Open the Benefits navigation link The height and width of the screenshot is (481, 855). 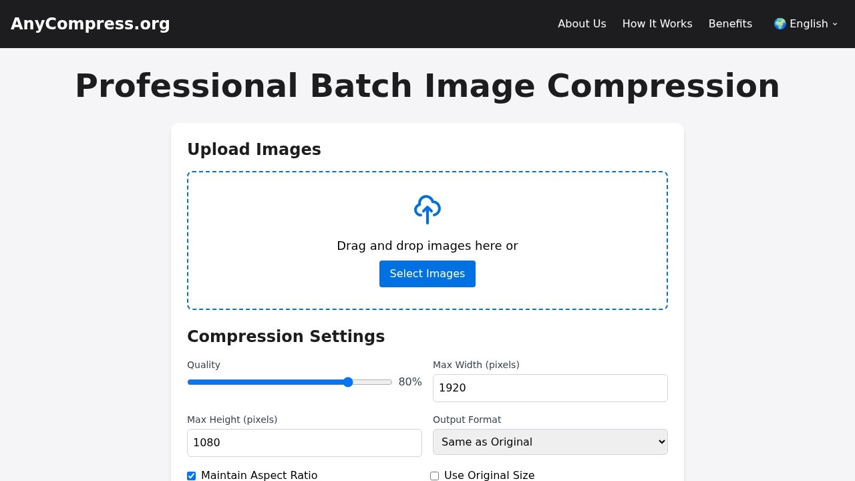point(730,24)
